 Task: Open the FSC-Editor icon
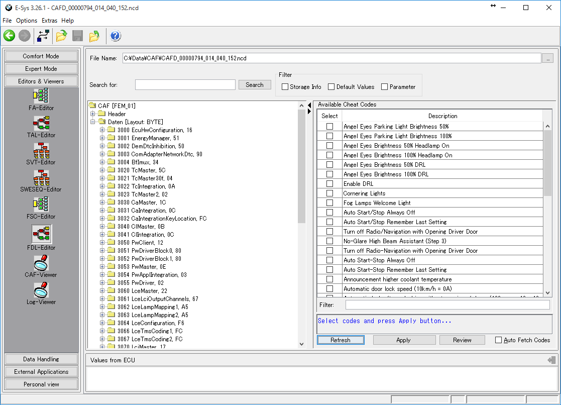41,205
